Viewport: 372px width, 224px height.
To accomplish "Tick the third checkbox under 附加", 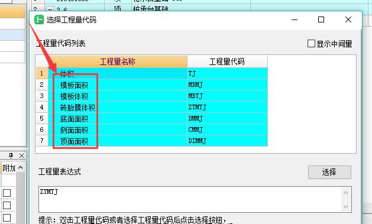I will (x=7, y=217).
